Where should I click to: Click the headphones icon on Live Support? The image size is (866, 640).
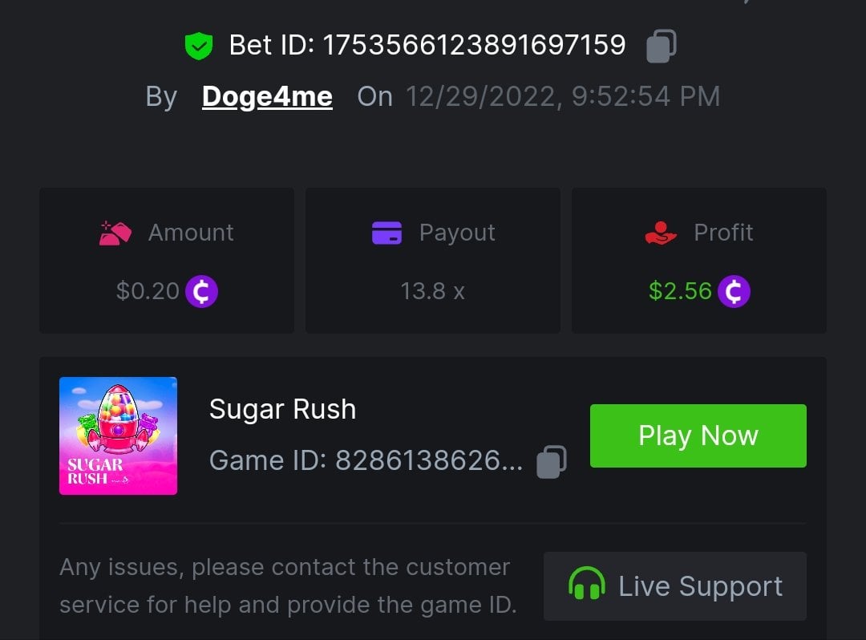586,585
